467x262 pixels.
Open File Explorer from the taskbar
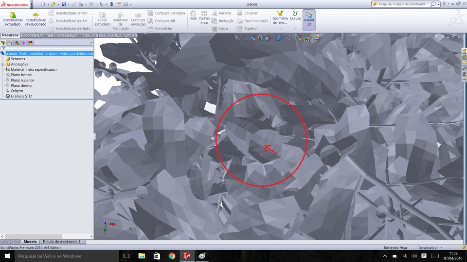[142, 256]
